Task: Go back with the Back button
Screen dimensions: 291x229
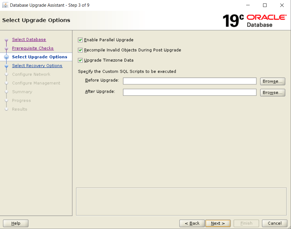Action: [192, 223]
